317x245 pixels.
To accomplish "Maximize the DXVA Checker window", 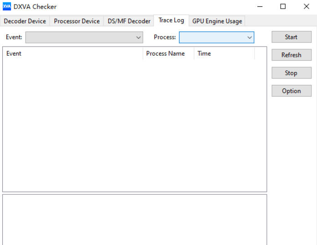I will (x=283, y=6).
